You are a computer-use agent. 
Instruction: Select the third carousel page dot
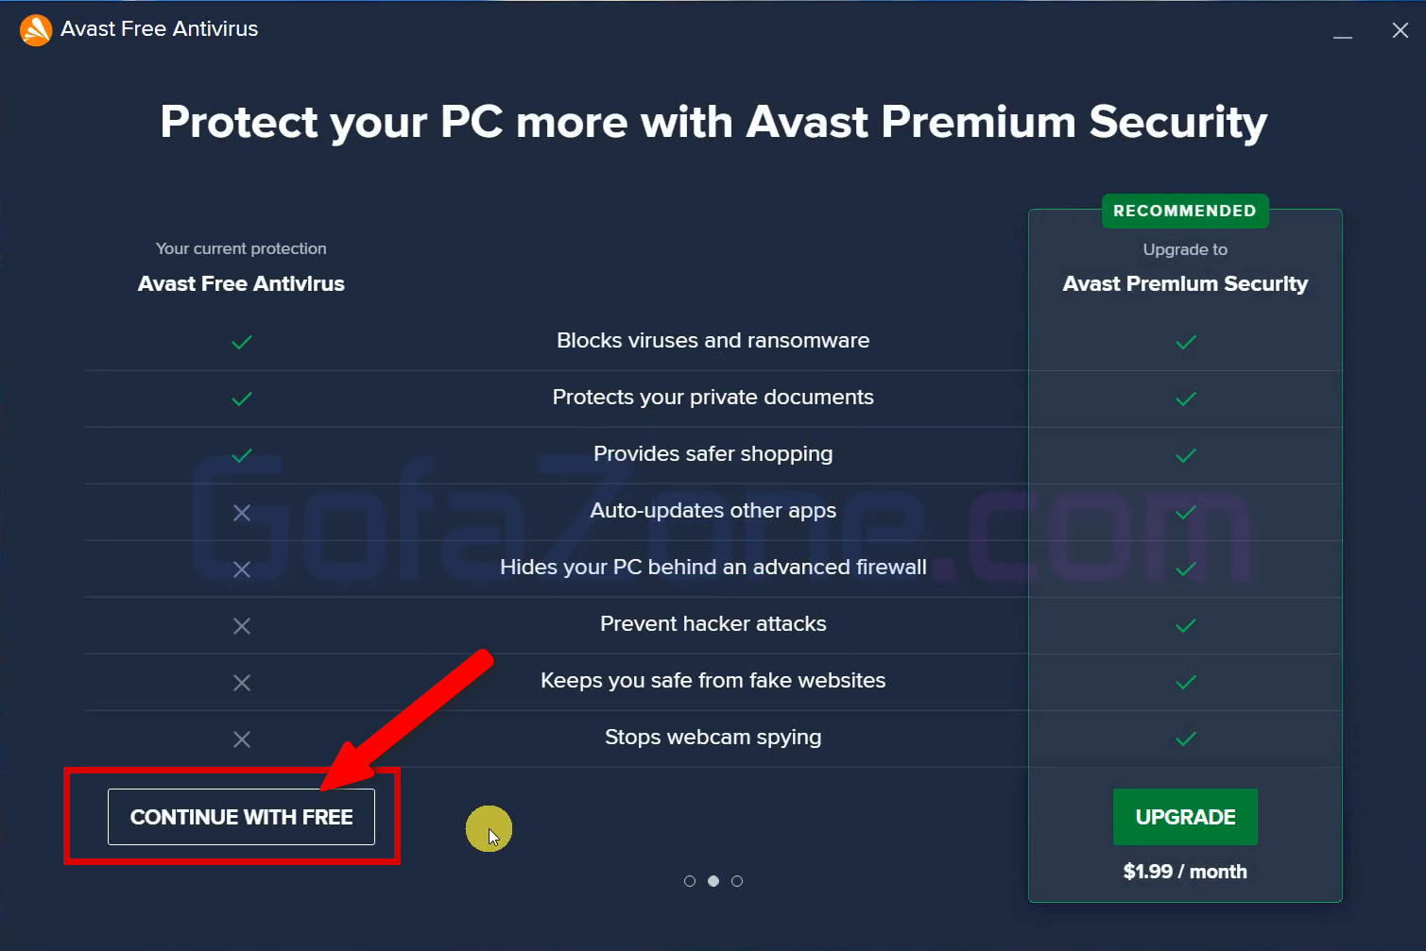click(737, 881)
